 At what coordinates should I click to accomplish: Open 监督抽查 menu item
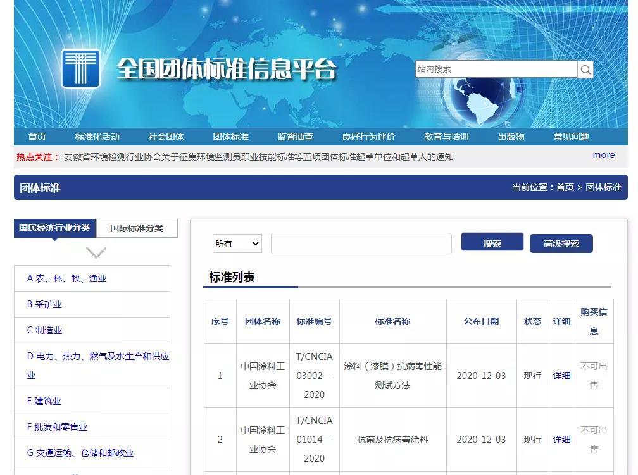tap(296, 137)
